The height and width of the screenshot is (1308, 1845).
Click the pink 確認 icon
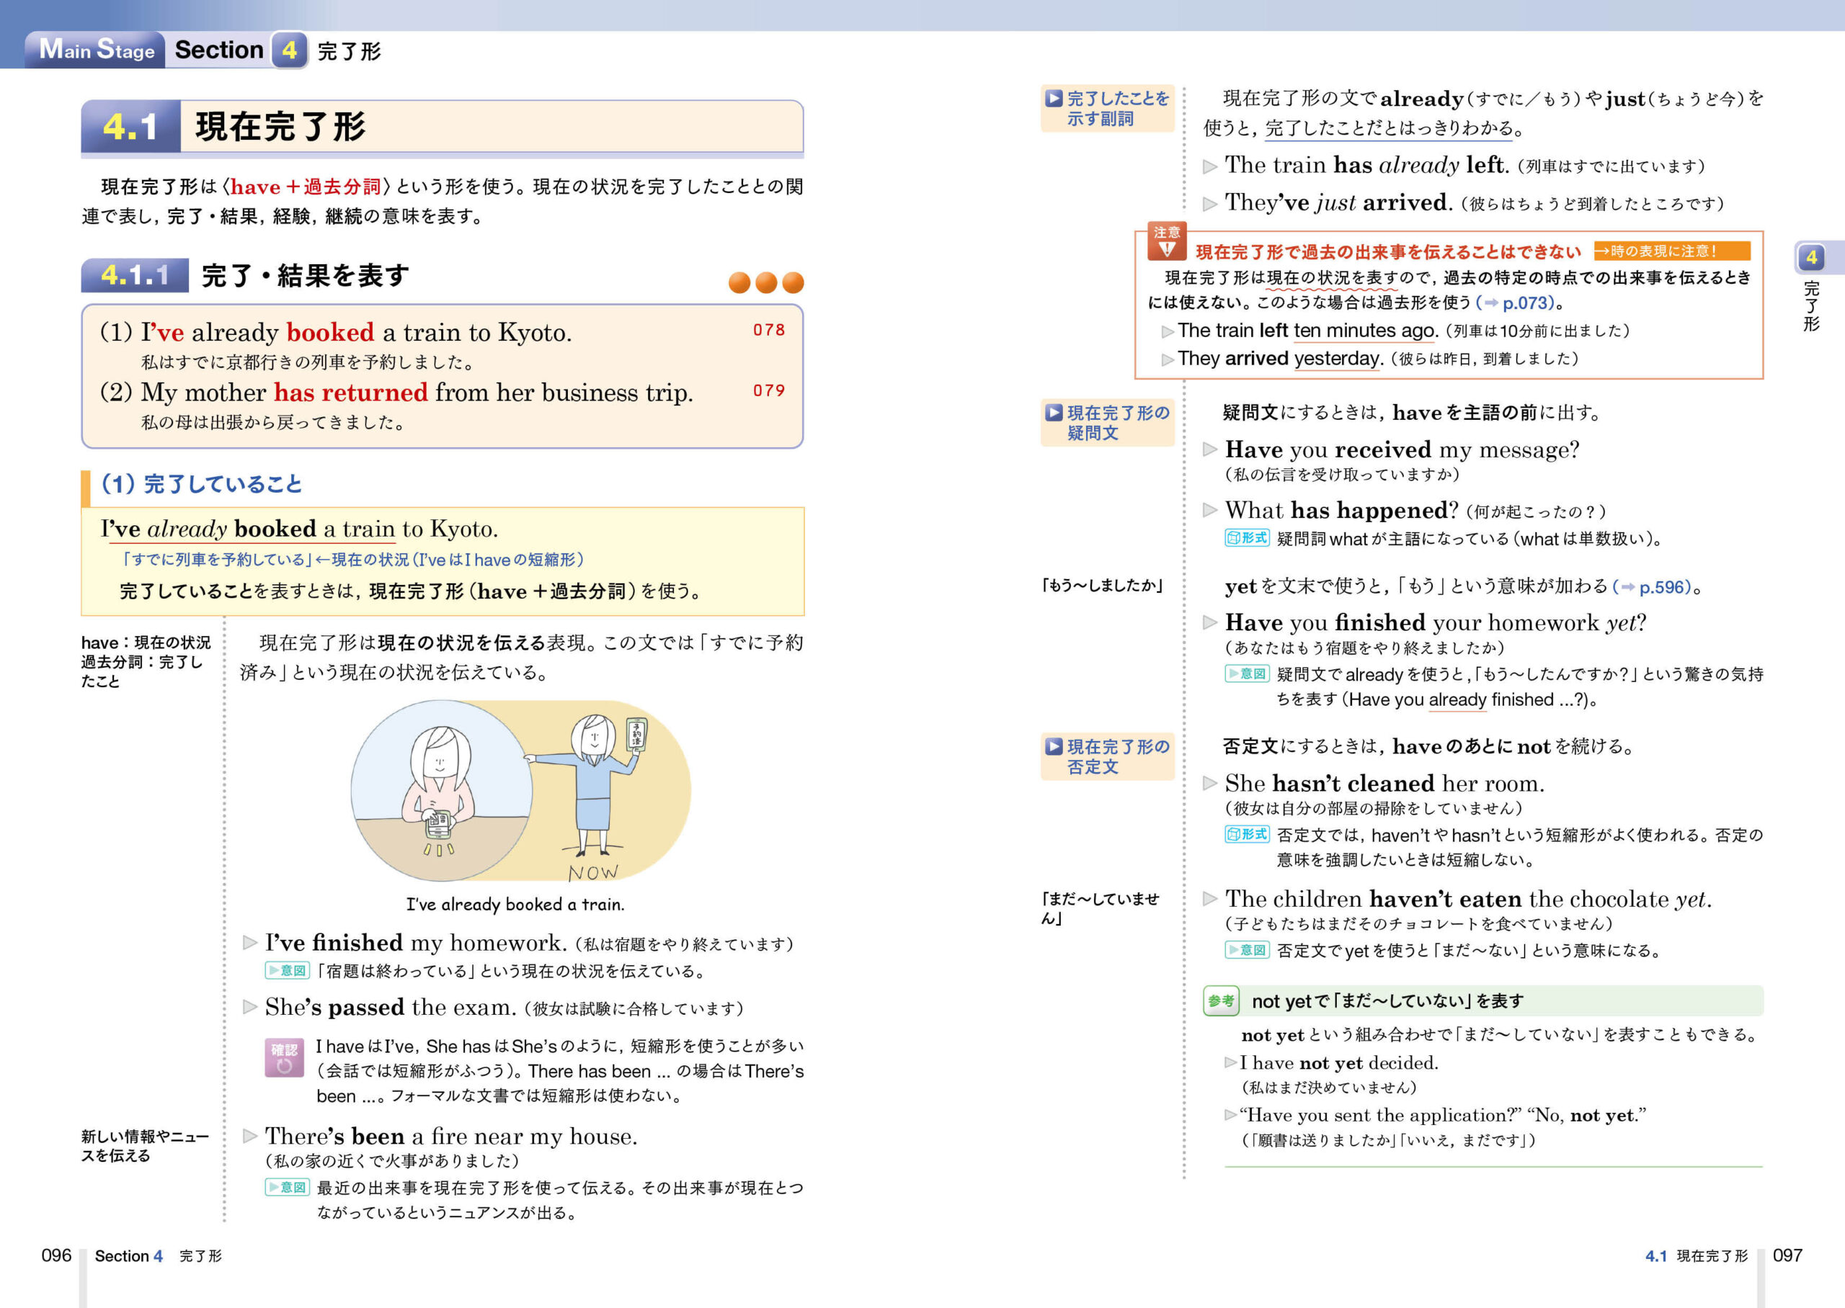tap(285, 1057)
